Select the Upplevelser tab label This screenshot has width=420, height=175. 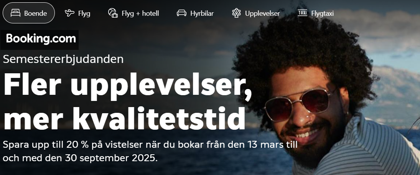click(262, 13)
